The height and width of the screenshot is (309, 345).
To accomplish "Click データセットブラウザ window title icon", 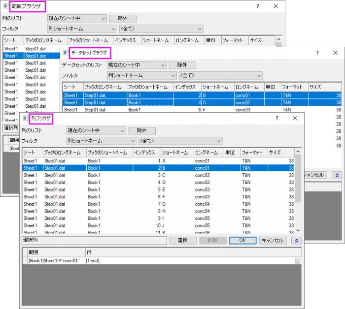I will pyautogui.click(x=66, y=53).
